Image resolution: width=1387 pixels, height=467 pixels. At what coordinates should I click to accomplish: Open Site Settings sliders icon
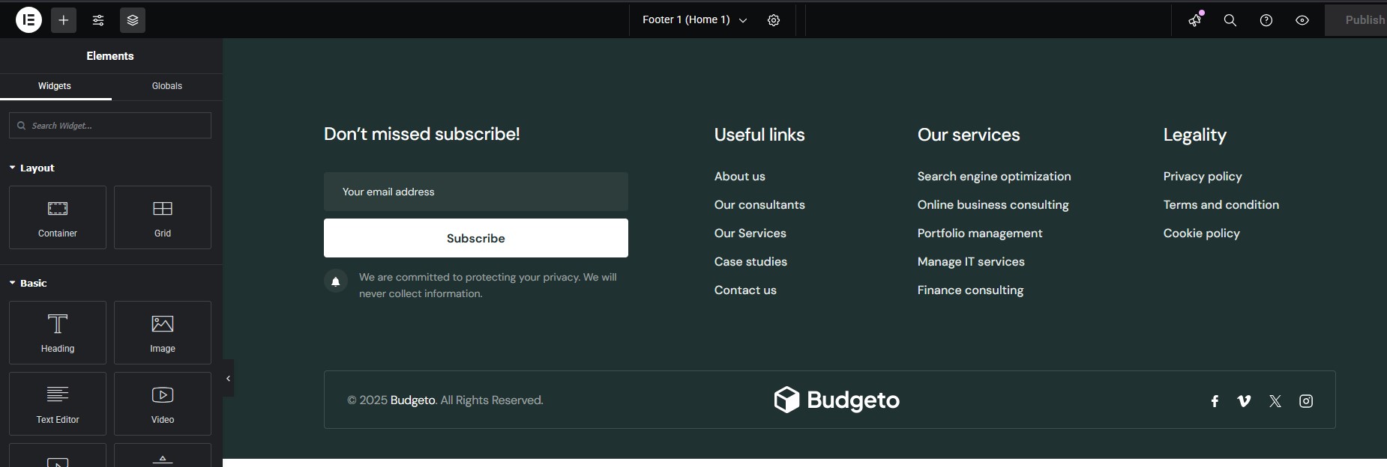tap(98, 20)
